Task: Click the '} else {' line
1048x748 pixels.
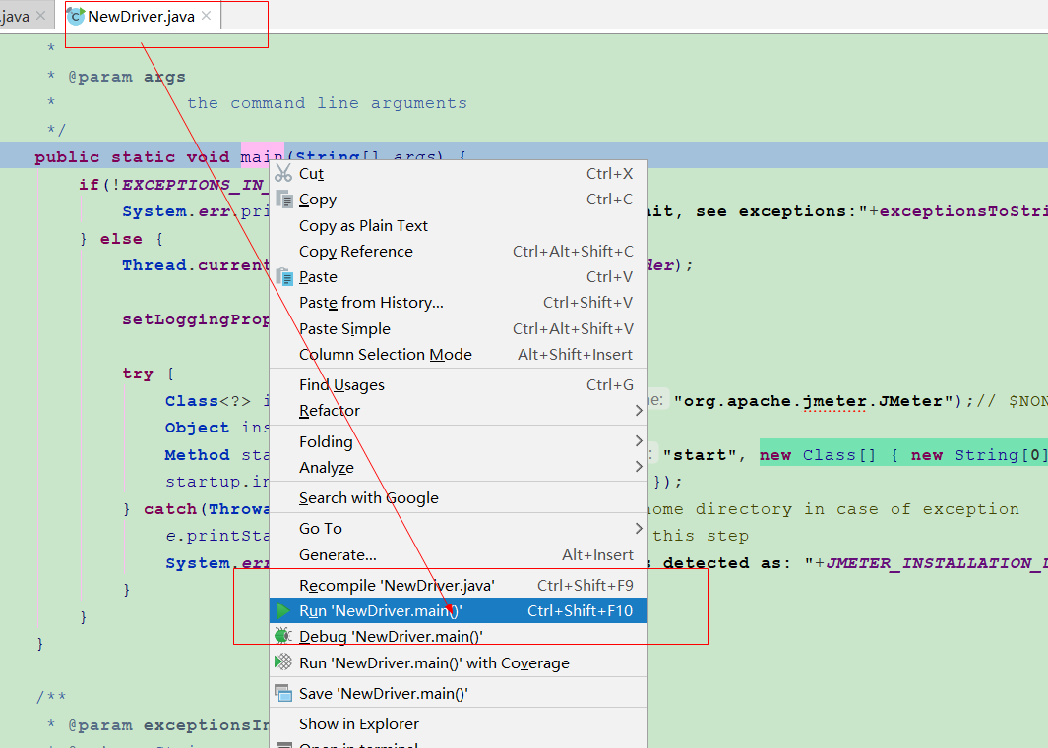Action: (x=122, y=239)
